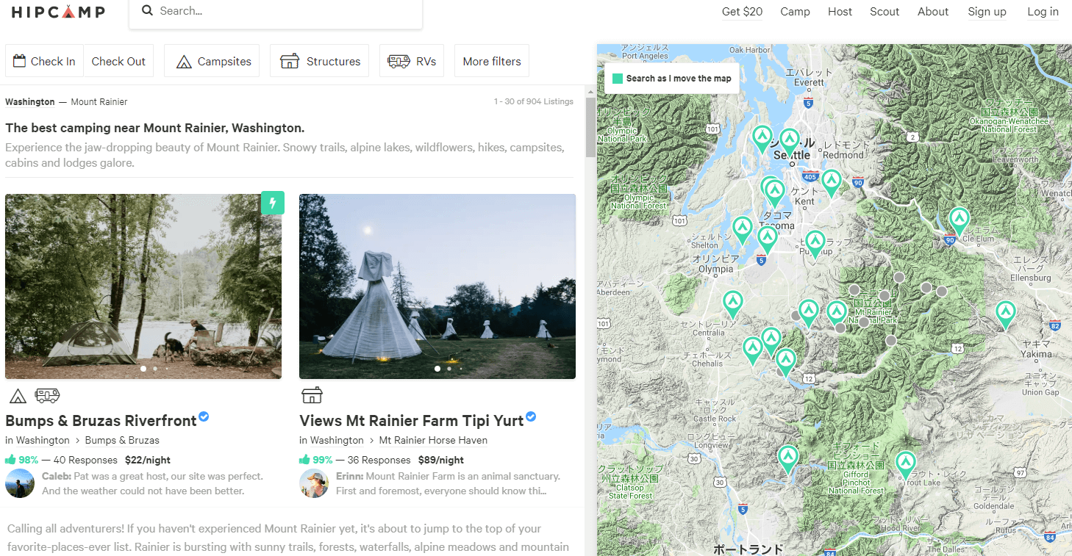Click the map pin near Trout Lake
The image size is (1072, 556).
point(905,463)
